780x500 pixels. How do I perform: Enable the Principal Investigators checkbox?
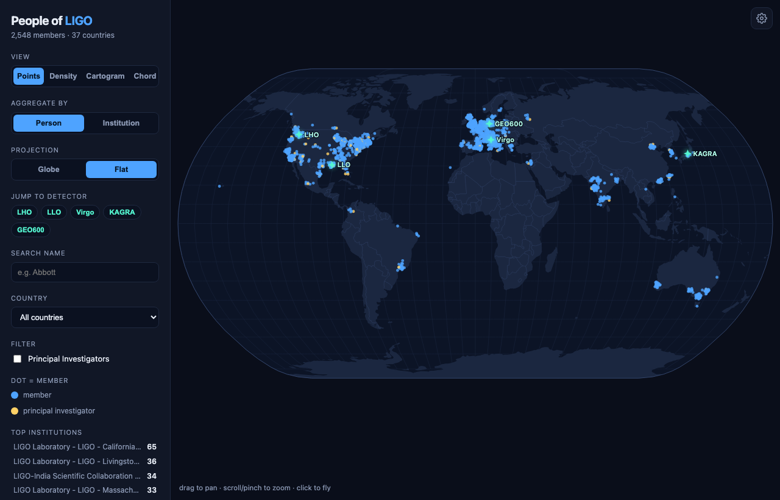click(x=18, y=359)
